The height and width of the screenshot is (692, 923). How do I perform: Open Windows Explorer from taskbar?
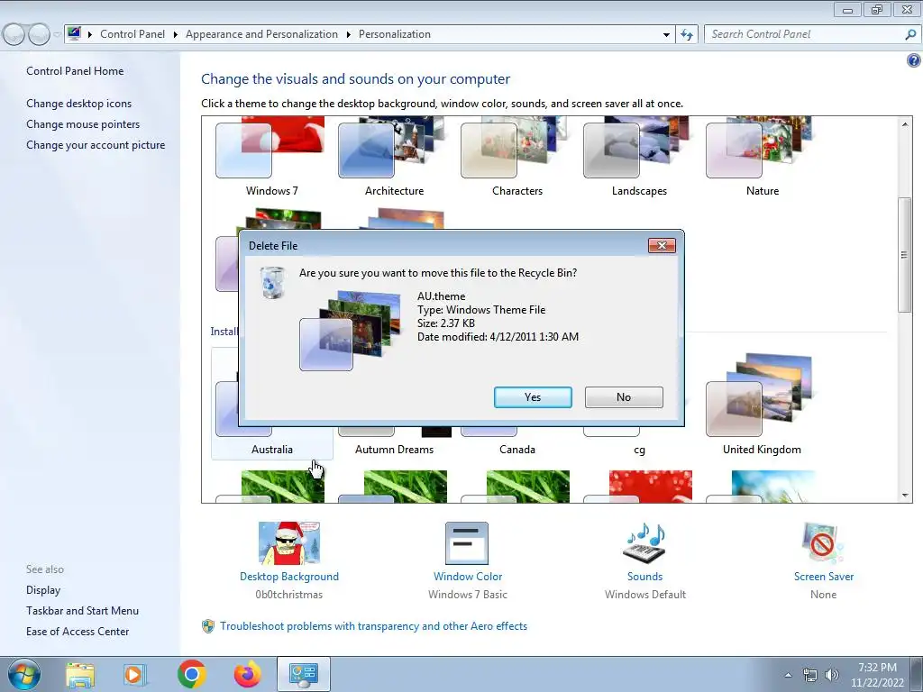[80, 675]
